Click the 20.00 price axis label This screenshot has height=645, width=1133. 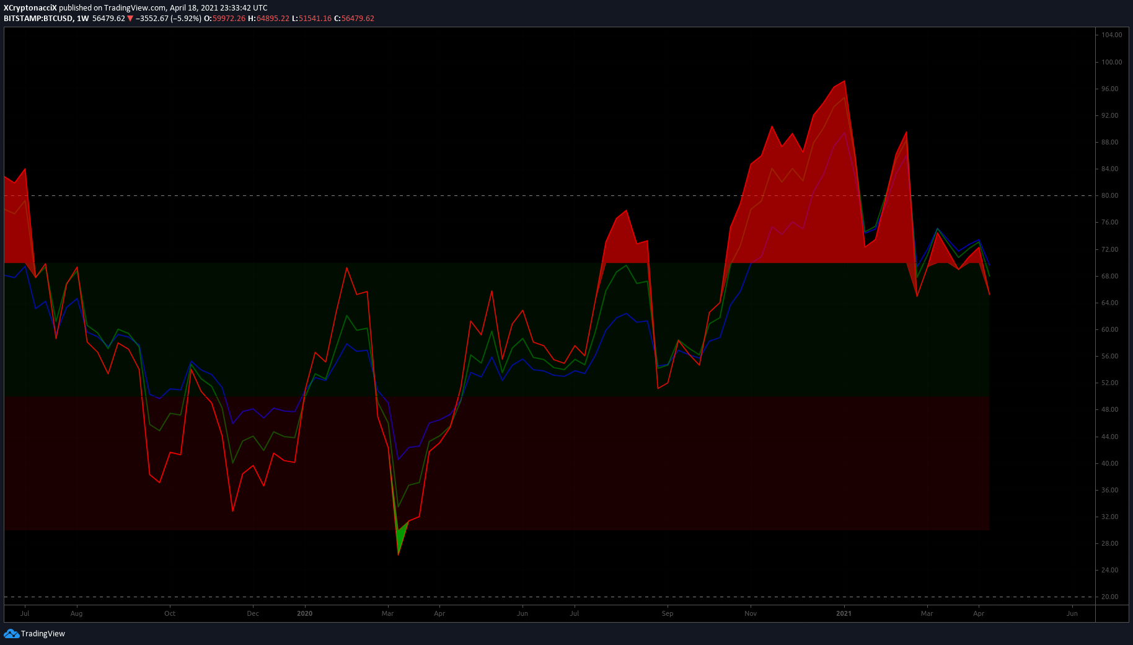coord(1109,597)
